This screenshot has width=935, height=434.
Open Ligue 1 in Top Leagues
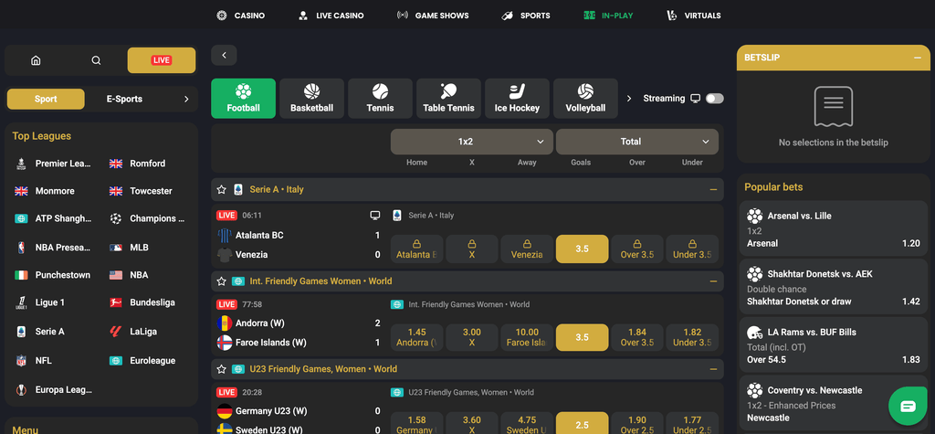click(x=40, y=302)
